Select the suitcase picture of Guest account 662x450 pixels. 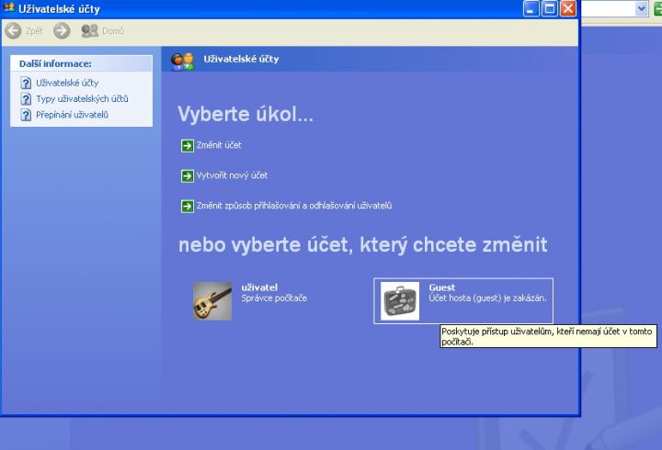click(400, 301)
